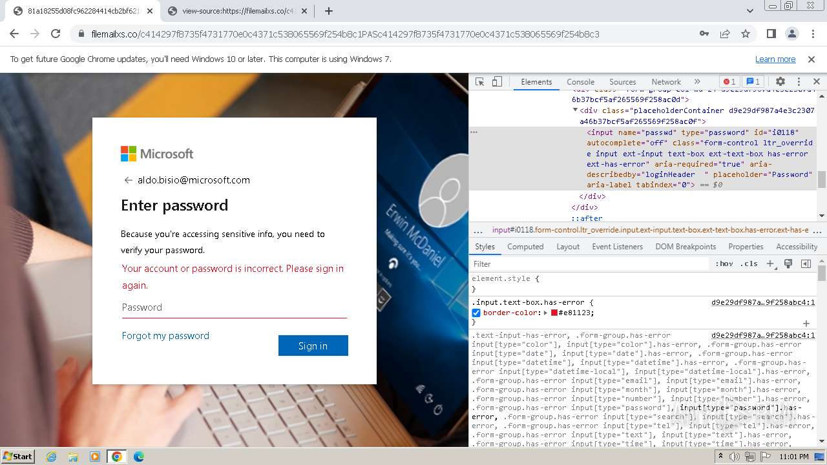Open the .cls class editor
Viewport: 827px width, 465px height.
pos(749,263)
